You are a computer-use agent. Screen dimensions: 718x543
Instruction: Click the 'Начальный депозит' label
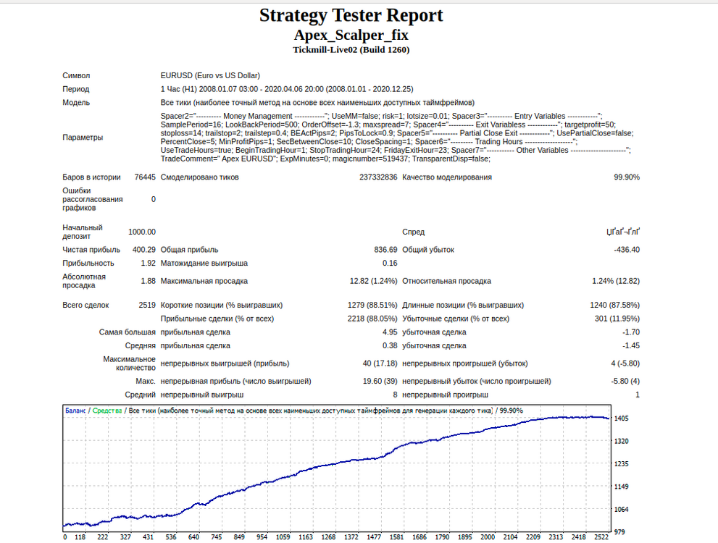pos(83,232)
